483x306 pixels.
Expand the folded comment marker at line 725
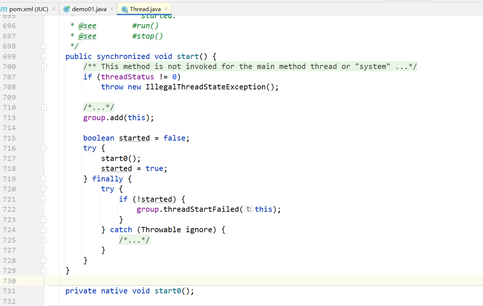coord(44,240)
